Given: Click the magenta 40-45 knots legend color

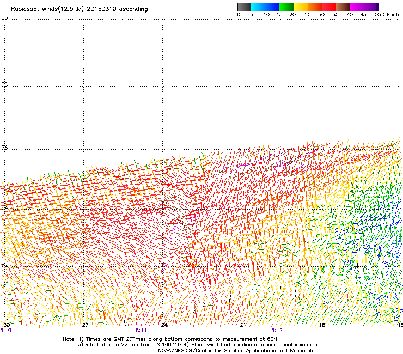Looking at the screenshot, I should coord(357,7).
